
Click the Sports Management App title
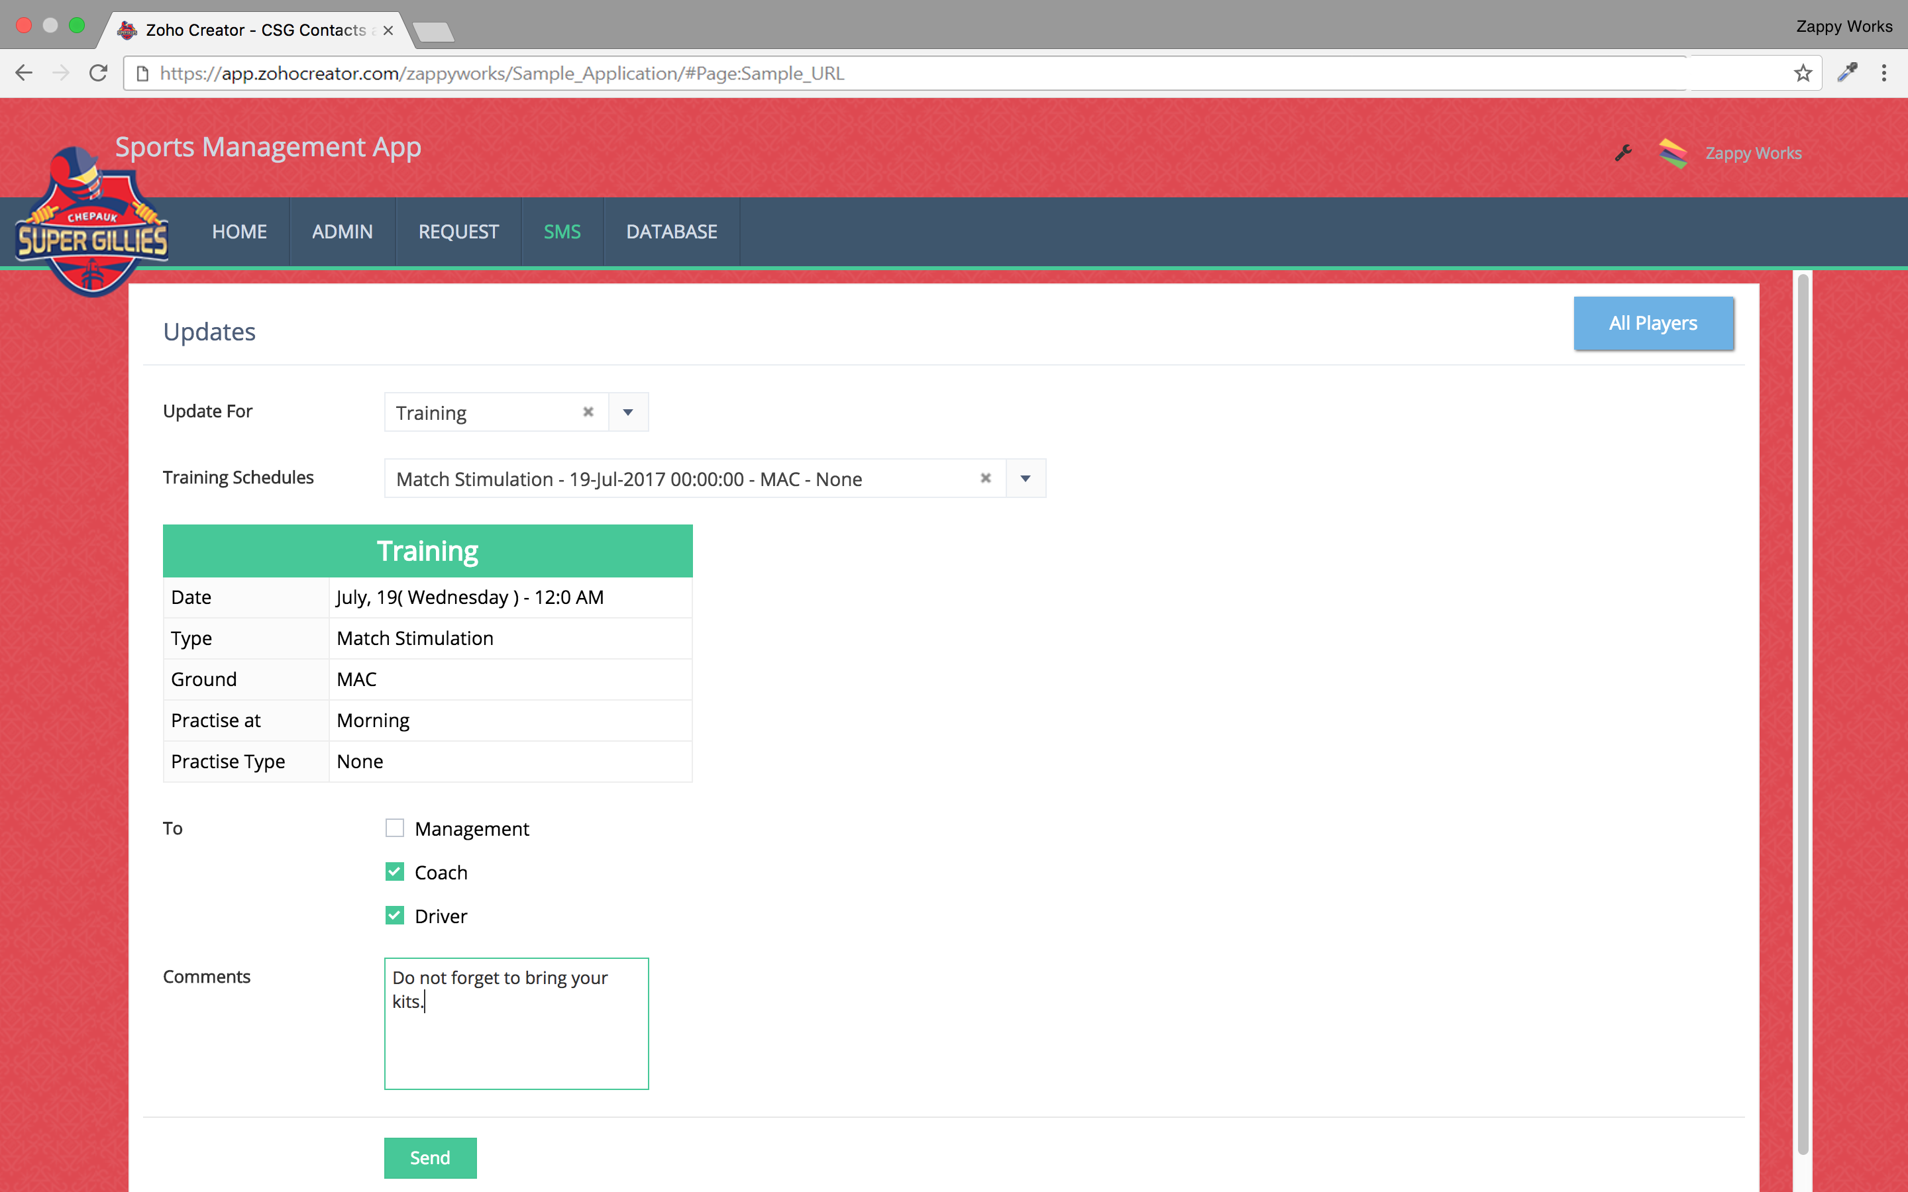pyautogui.click(x=268, y=148)
